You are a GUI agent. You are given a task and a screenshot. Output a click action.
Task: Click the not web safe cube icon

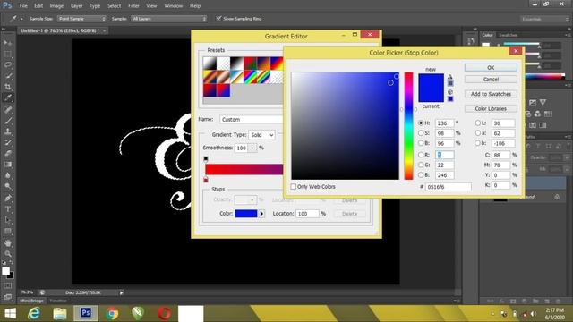click(x=450, y=92)
